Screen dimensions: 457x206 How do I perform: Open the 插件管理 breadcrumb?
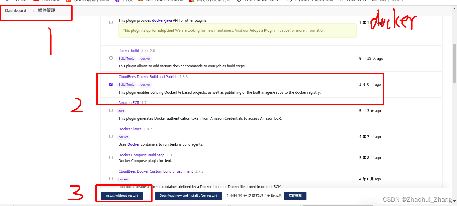(47, 11)
